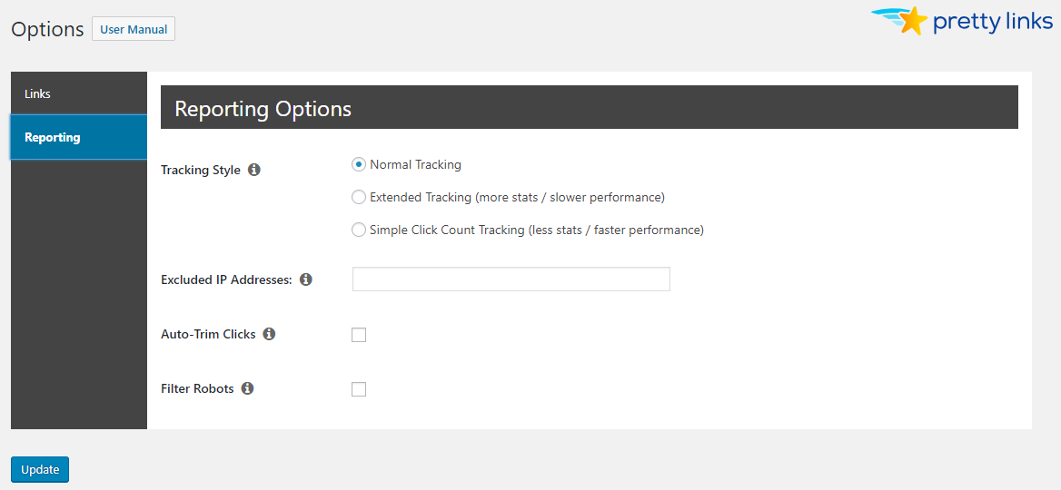Choose the Extended Tracking option
The image size is (1061, 490).
[x=359, y=197]
